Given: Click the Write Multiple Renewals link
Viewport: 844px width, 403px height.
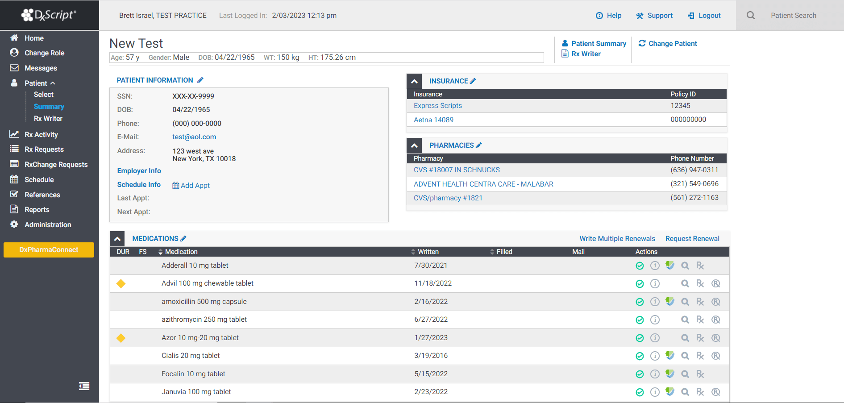Looking at the screenshot, I should [617, 238].
